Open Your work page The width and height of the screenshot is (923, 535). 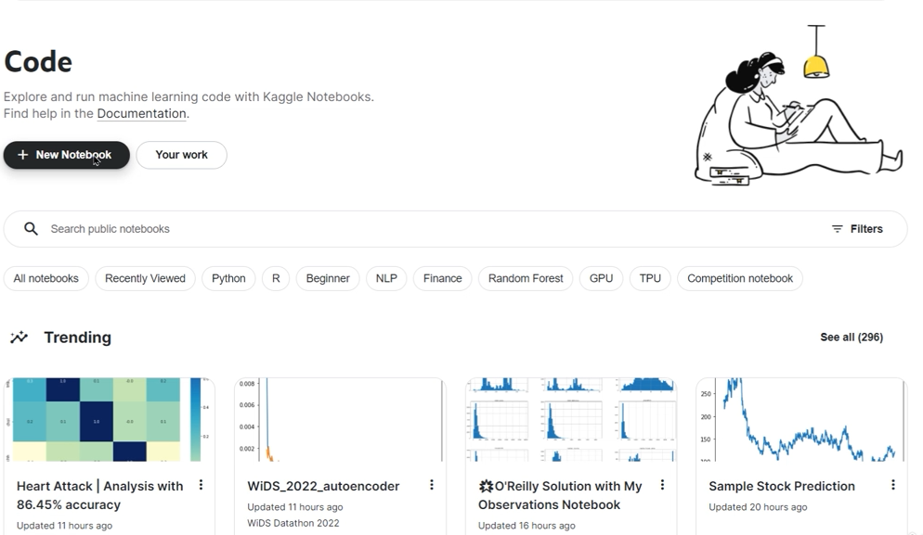click(181, 155)
